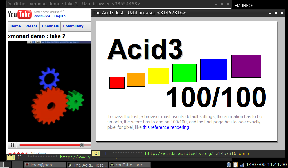288x168 pixels.
Task: Click the green Acid3 square
Action: tap(184, 73)
